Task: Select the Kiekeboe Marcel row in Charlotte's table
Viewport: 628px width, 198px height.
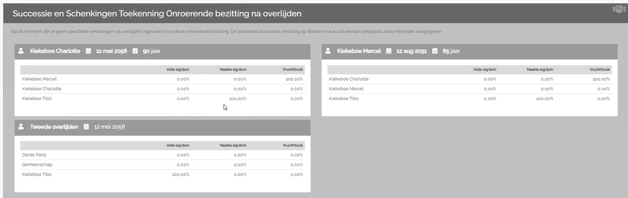Action: point(163,79)
